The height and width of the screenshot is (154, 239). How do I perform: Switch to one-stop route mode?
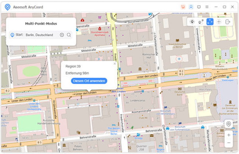tap(201, 22)
